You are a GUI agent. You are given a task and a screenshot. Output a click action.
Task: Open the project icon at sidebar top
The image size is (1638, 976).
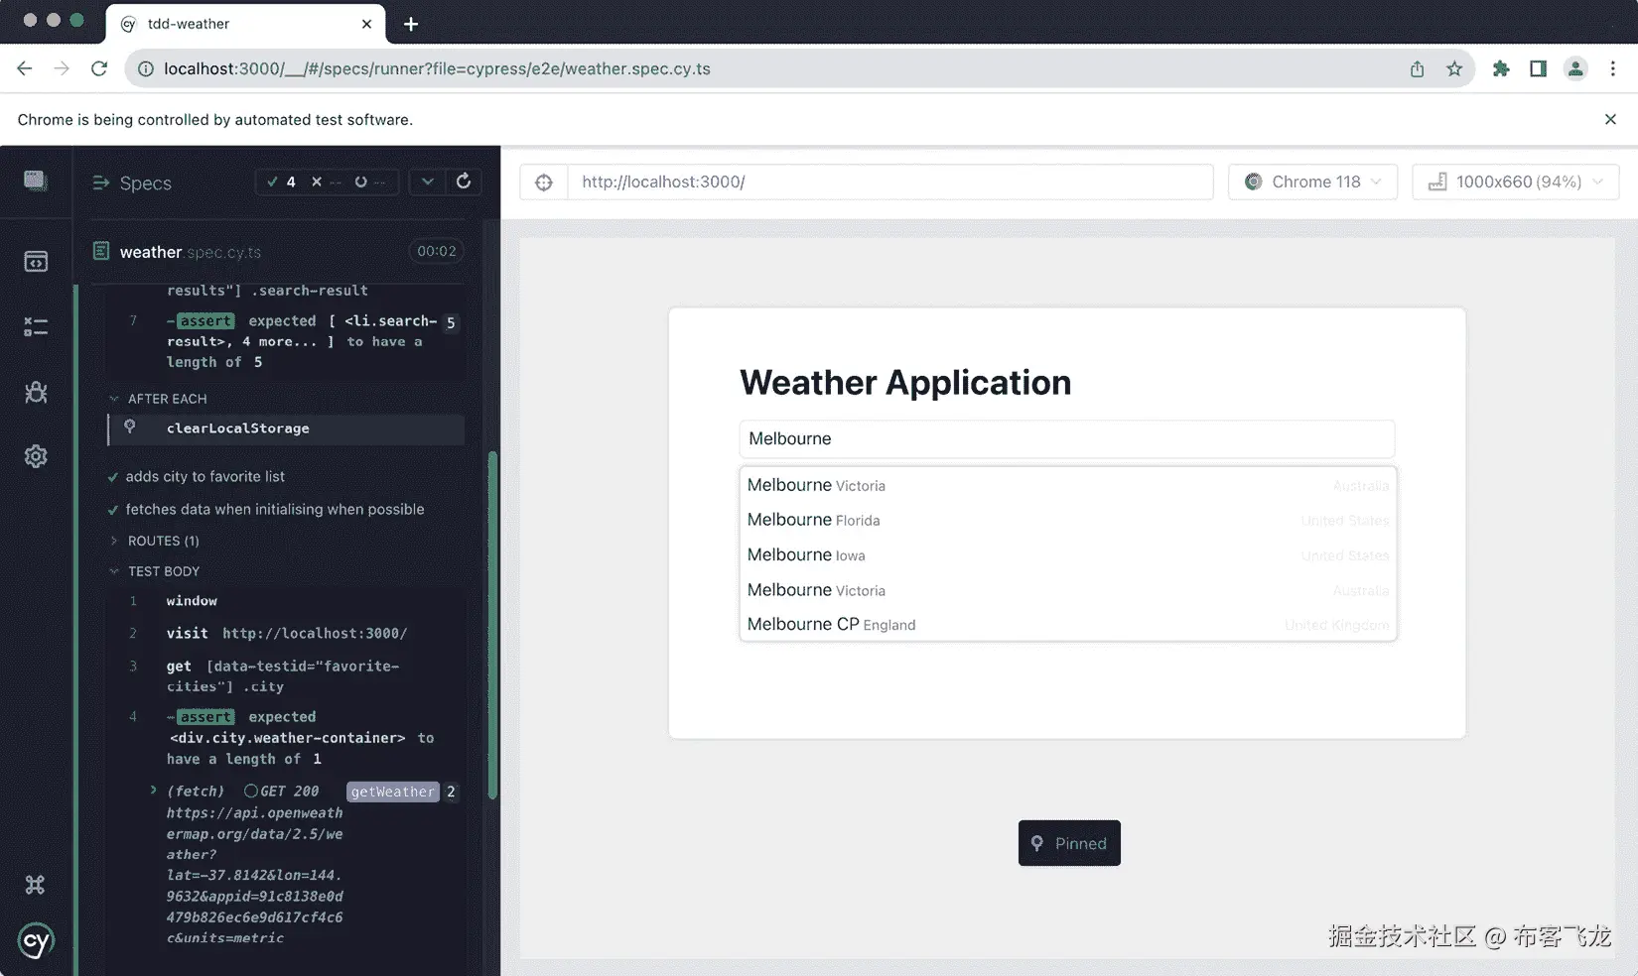(x=36, y=181)
